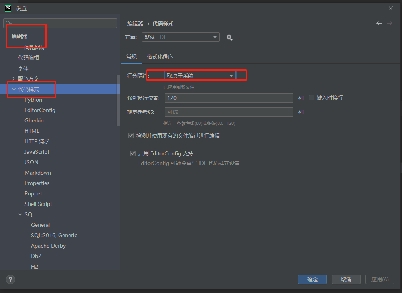The height and width of the screenshot is (293, 402).
Task: Open the 行分隔符 dropdown
Action: [200, 76]
